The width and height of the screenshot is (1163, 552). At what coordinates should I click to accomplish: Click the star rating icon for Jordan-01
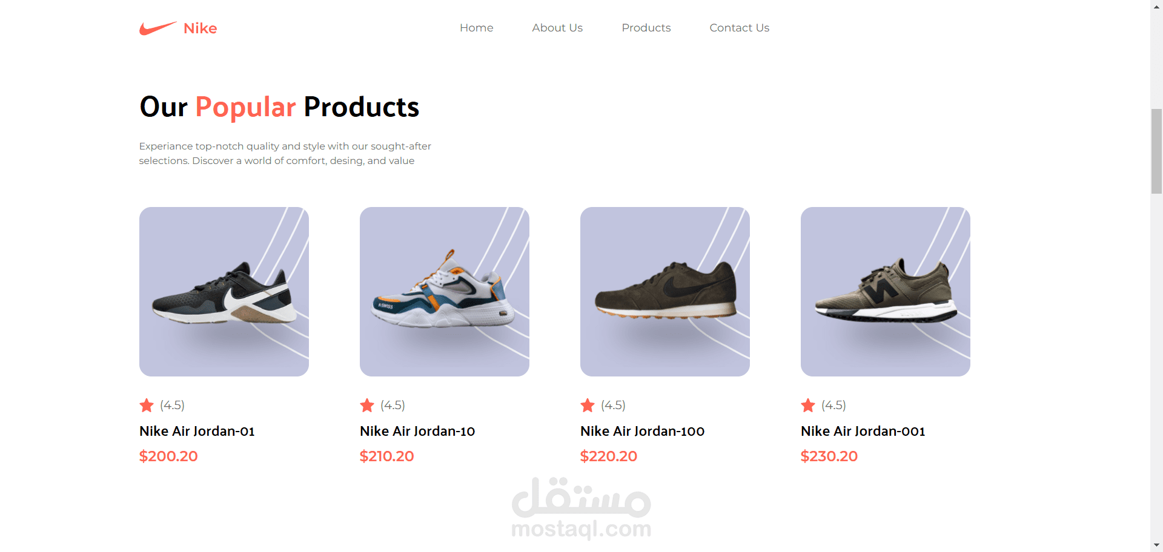click(147, 405)
